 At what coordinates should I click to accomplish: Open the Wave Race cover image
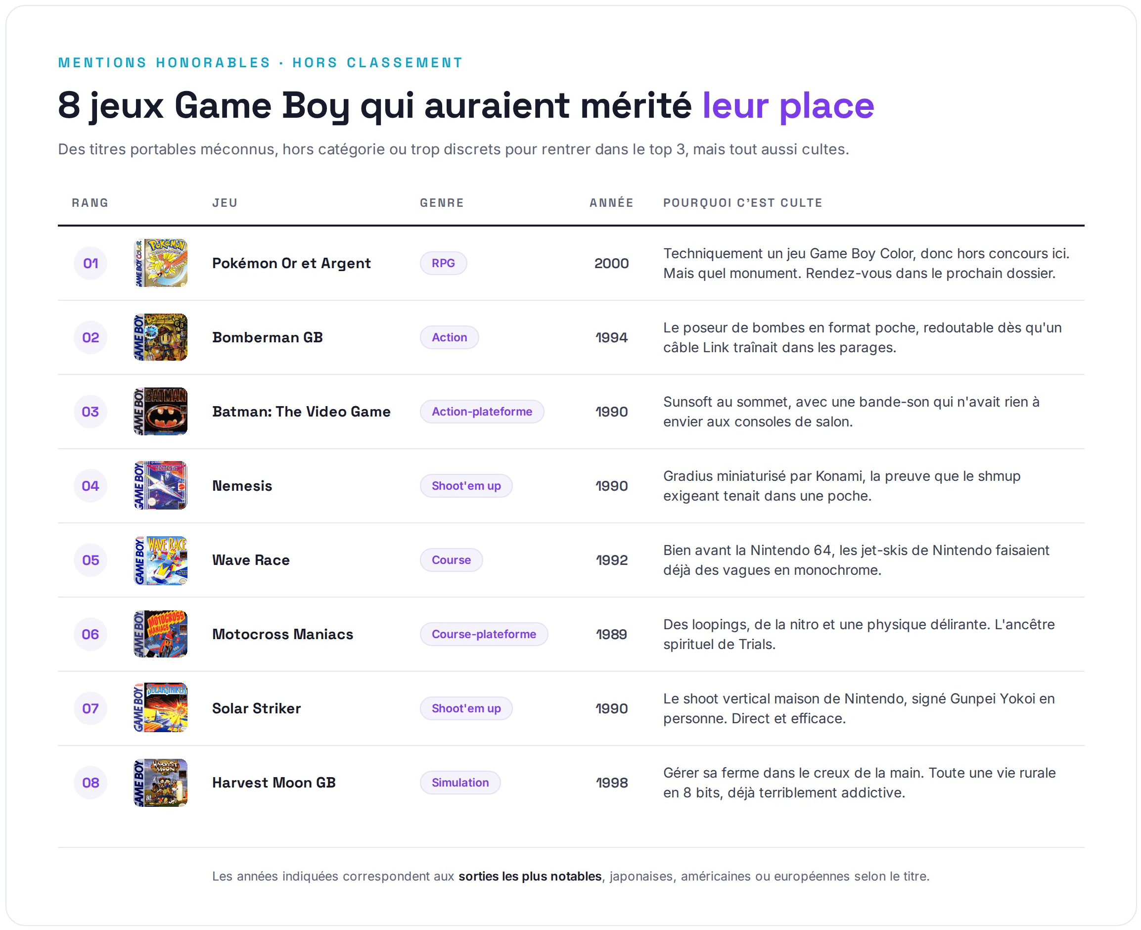point(160,560)
